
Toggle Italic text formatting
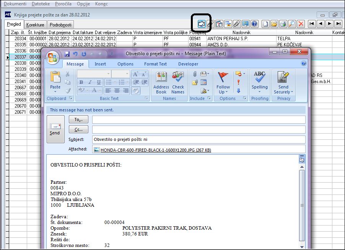click(x=90, y=82)
